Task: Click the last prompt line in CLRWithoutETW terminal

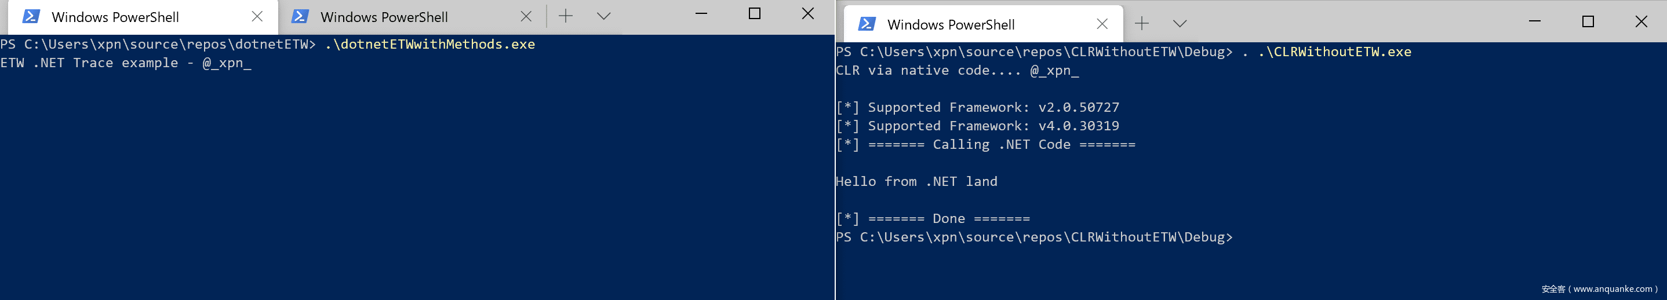Action: point(1033,237)
